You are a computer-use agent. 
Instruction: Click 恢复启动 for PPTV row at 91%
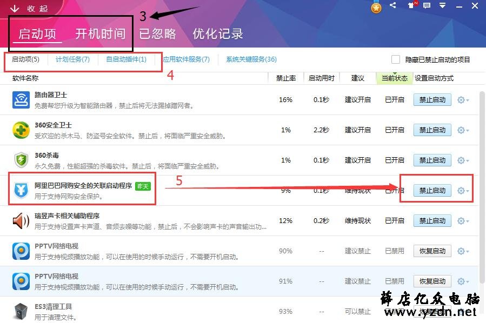[432, 281]
